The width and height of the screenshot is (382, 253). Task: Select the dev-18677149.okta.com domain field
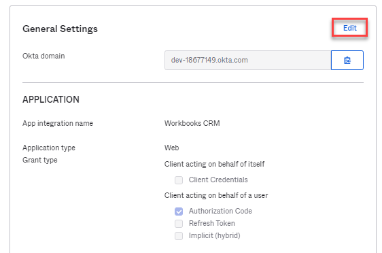[248, 61]
